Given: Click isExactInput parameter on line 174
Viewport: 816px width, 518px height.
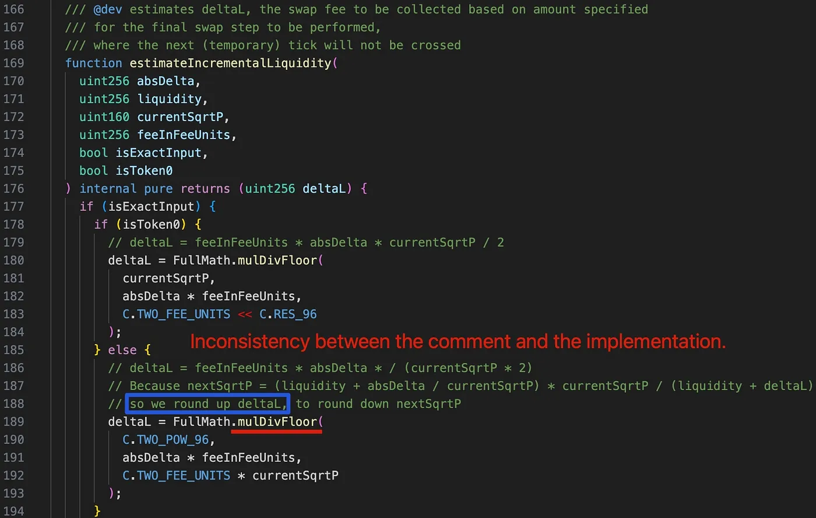Looking at the screenshot, I should pyautogui.click(x=159, y=153).
